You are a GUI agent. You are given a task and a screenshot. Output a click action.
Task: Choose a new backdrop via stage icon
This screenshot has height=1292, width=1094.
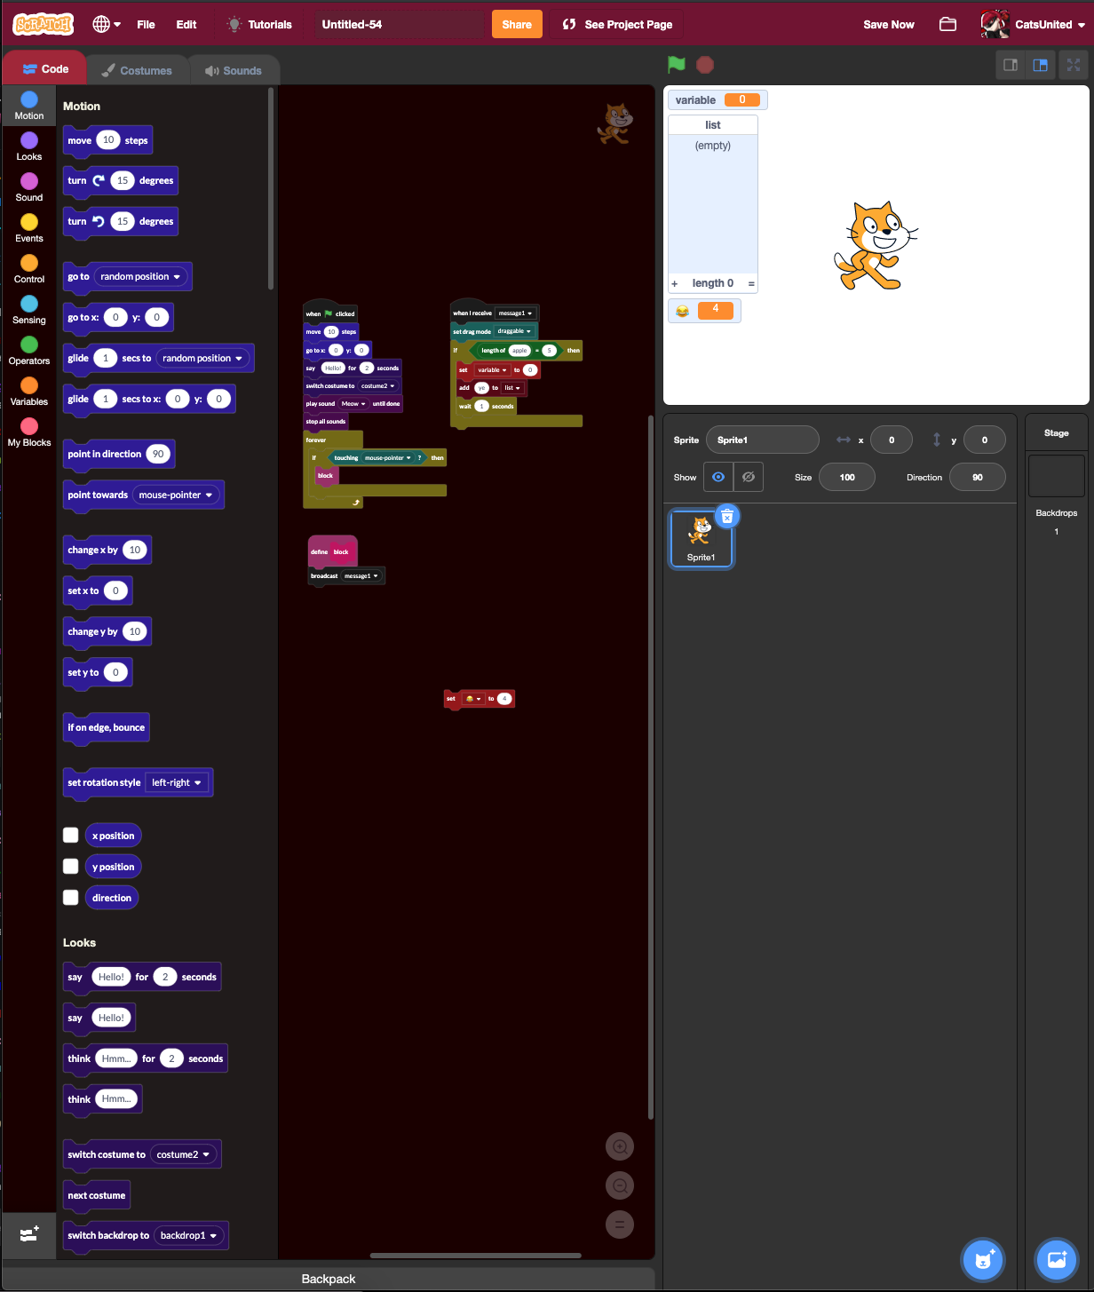pos(1056,1259)
